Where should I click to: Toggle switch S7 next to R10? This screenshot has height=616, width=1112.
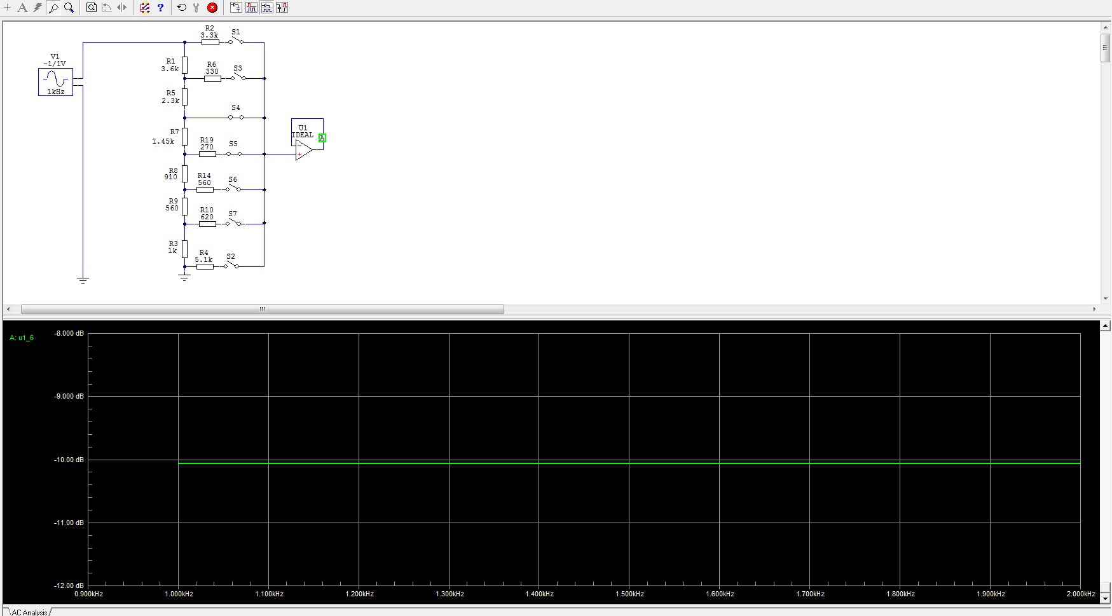(x=233, y=223)
